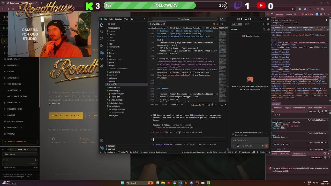Toggle the bottom panel layout
Image resolution: width=331 pixels, height=186 pixels.
tap(246, 19)
